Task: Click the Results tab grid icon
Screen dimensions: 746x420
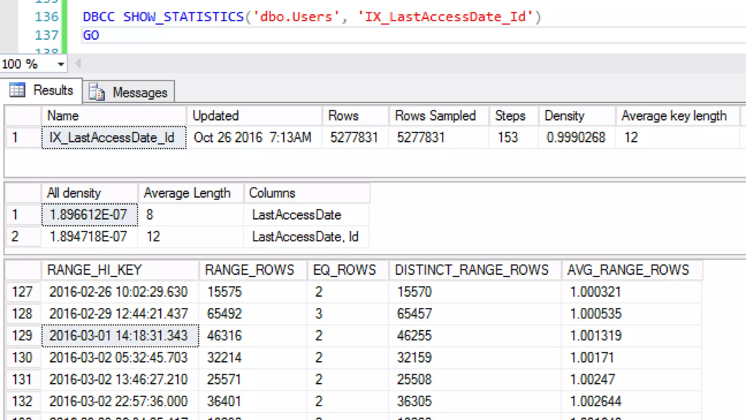Action: point(17,90)
